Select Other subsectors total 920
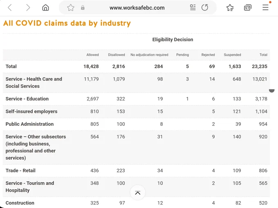 [263, 136]
